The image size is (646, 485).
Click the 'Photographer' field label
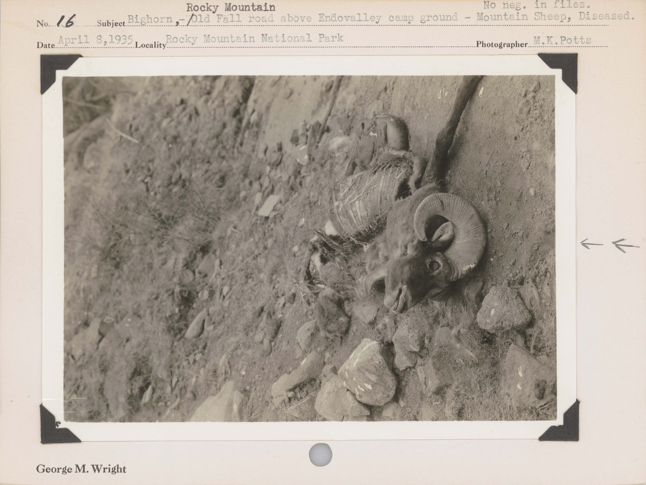[502, 44]
